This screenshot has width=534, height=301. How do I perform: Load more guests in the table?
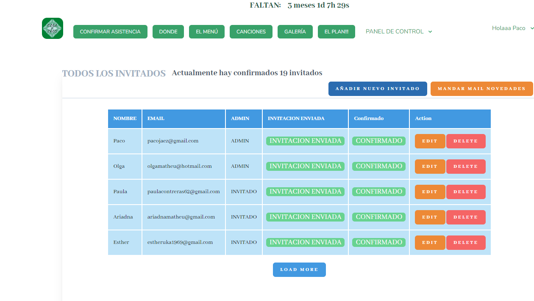pos(299,270)
